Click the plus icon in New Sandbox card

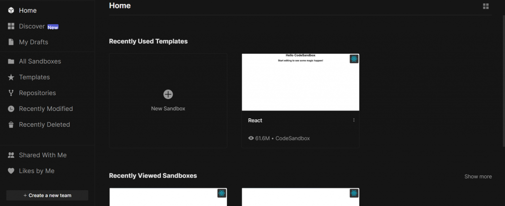168,94
